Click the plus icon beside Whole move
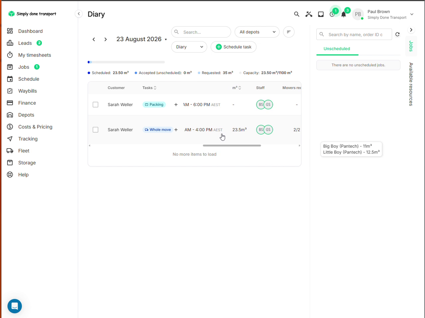 176,130
